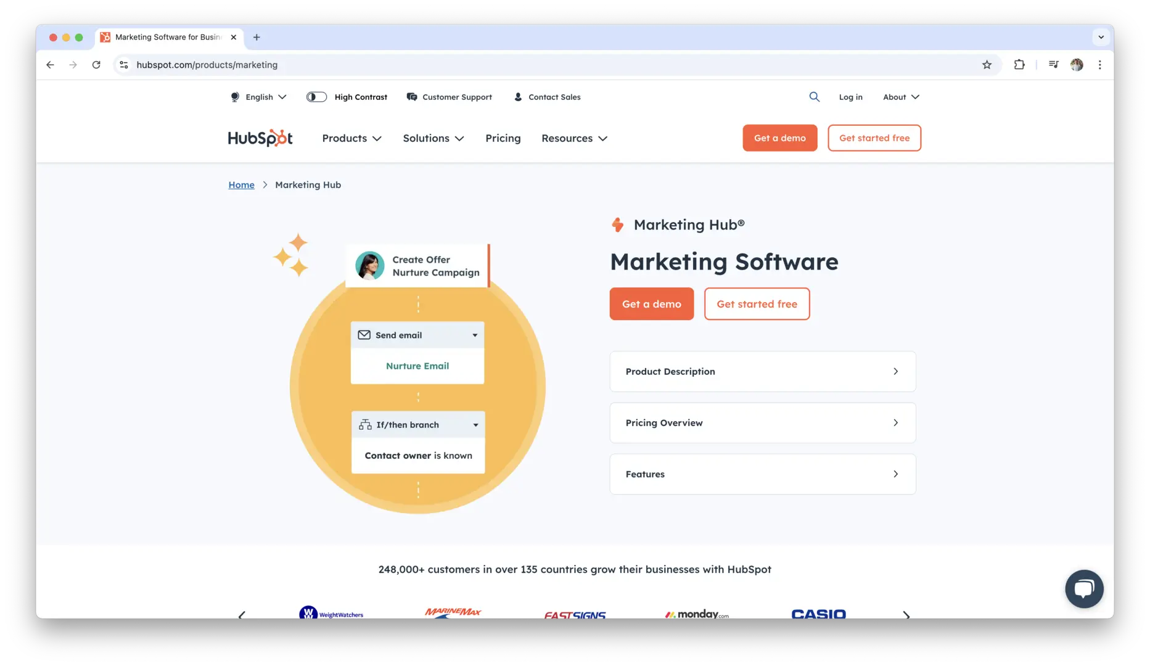1150x666 pixels.
Task: Click the Marketing Hub breadcrumb text
Action: pos(308,184)
